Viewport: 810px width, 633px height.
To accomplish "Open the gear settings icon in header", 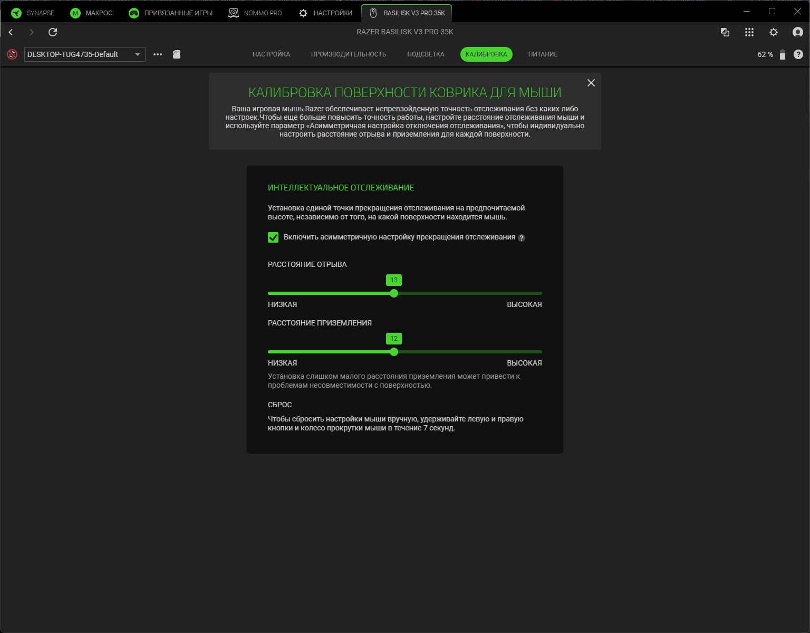I will tap(774, 32).
